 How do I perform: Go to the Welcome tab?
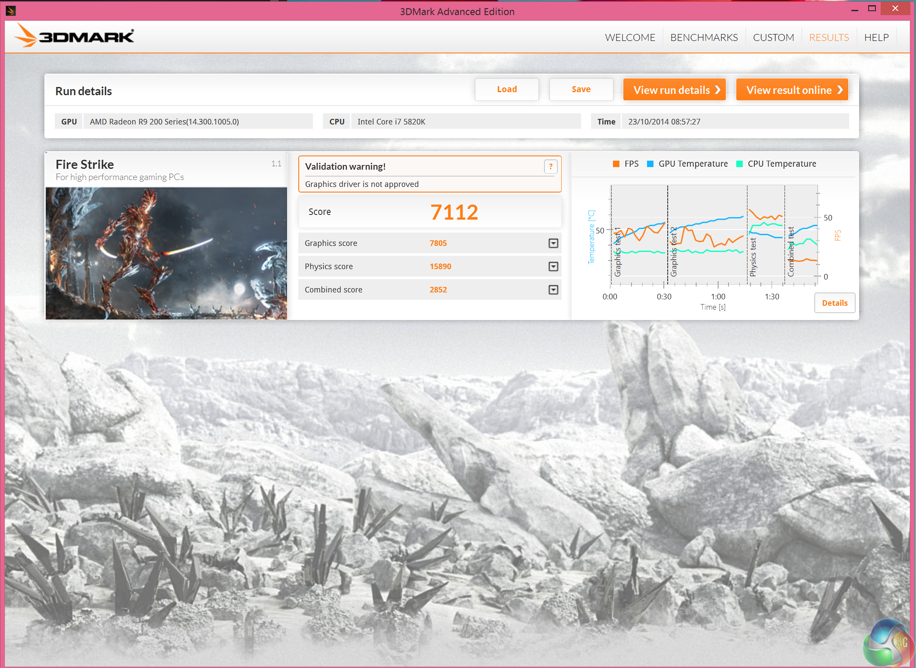(x=630, y=37)
